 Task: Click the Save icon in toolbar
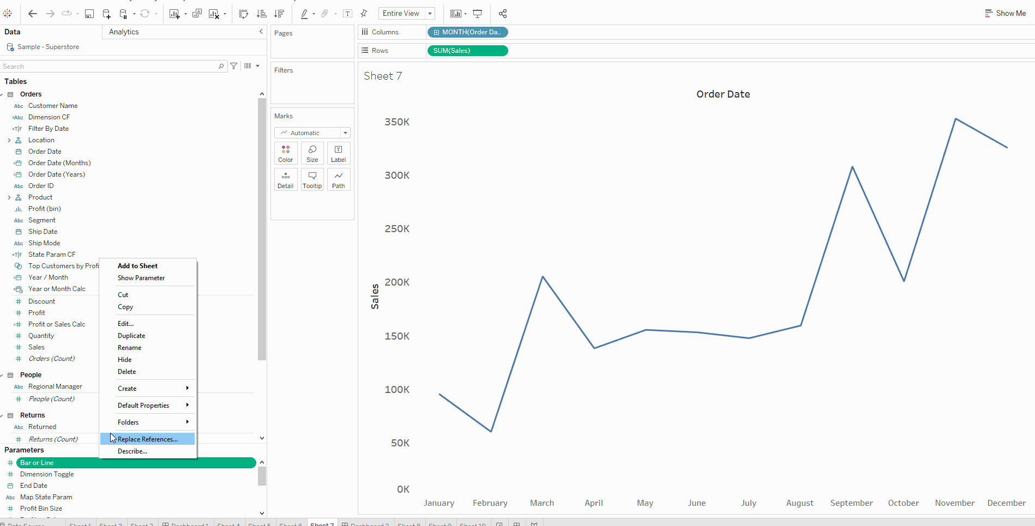[x=89, y=14]
